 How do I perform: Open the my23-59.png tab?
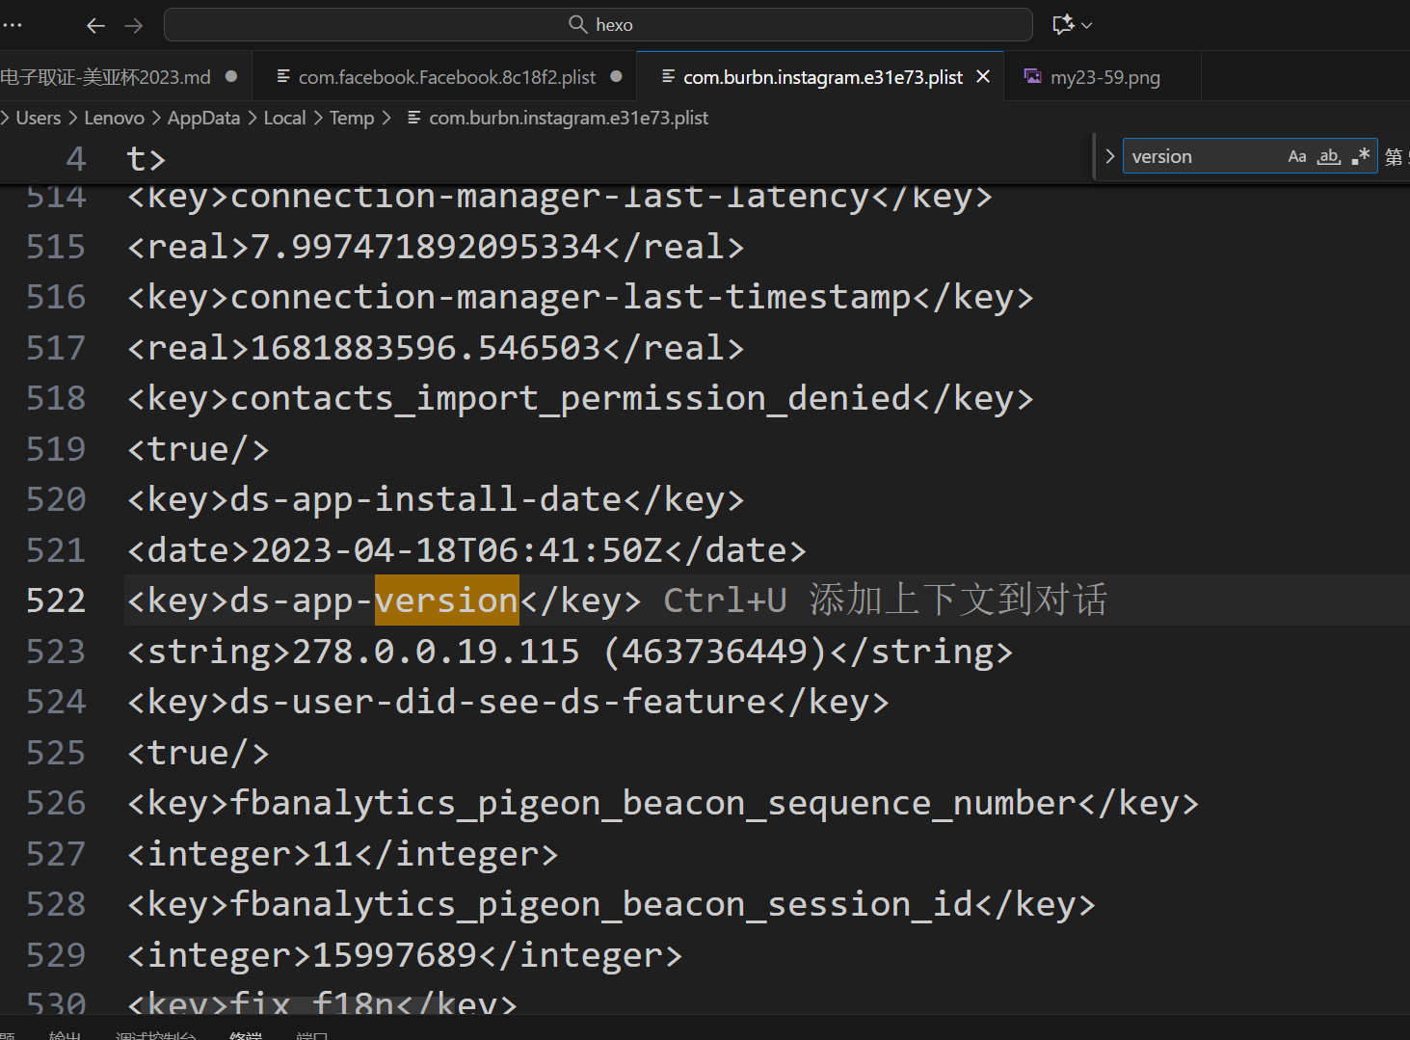1104,77
